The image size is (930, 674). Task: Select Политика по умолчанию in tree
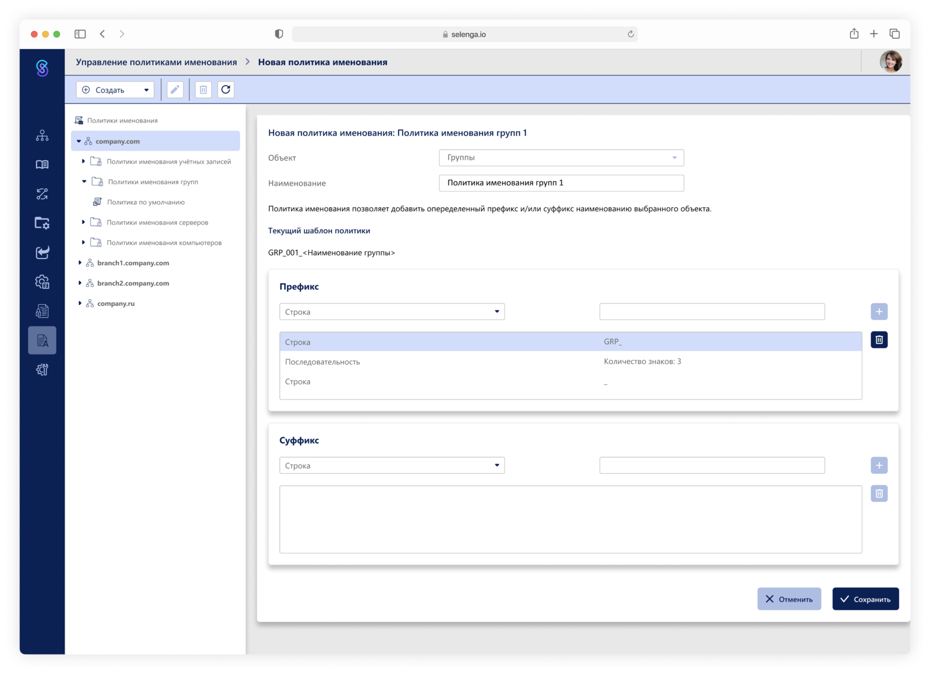pos(146,202)
